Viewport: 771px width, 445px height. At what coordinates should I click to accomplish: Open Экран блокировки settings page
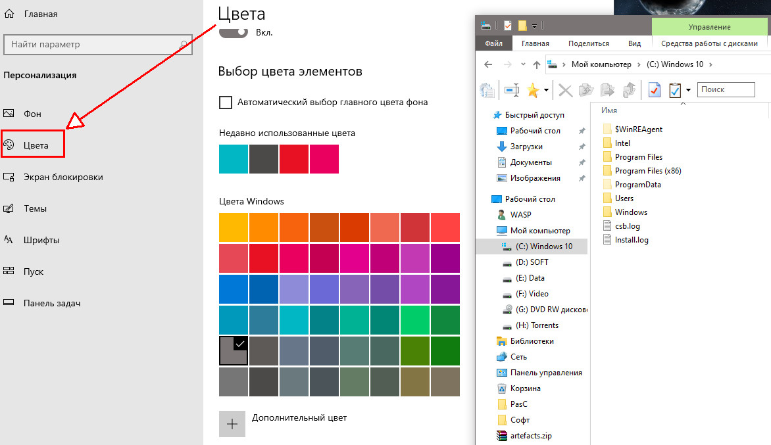pyautogui.click(x=63, y=177)
